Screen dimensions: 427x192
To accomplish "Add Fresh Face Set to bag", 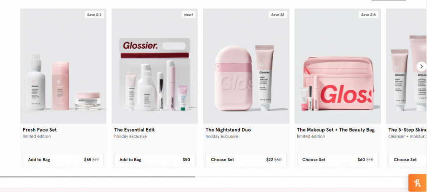I will coord(63,160).
